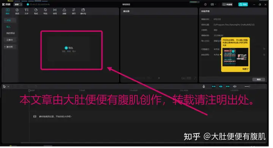
Task: Select the Text (文本) TI icon
Action: coord(27,11)
